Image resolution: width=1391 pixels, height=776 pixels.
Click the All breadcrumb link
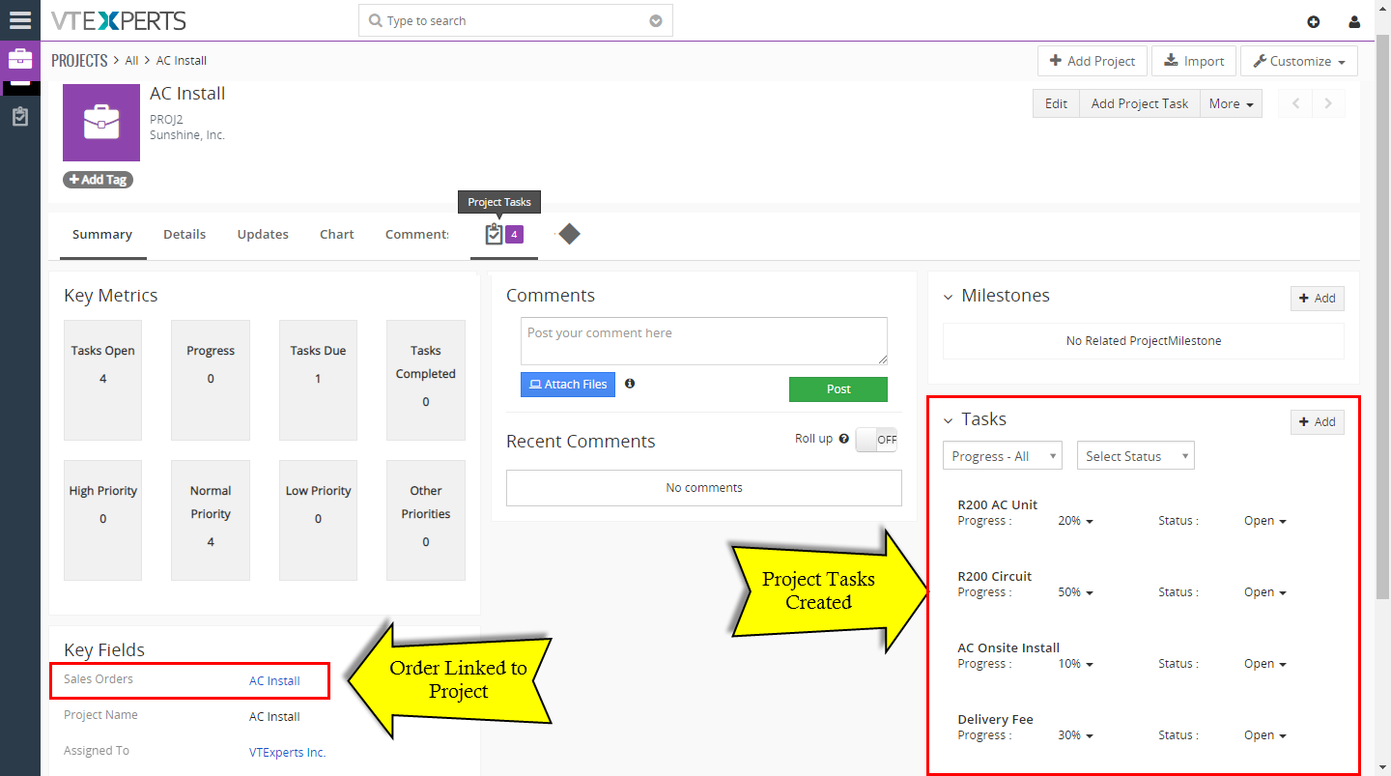pyautogui.click(x=131, y=61)
